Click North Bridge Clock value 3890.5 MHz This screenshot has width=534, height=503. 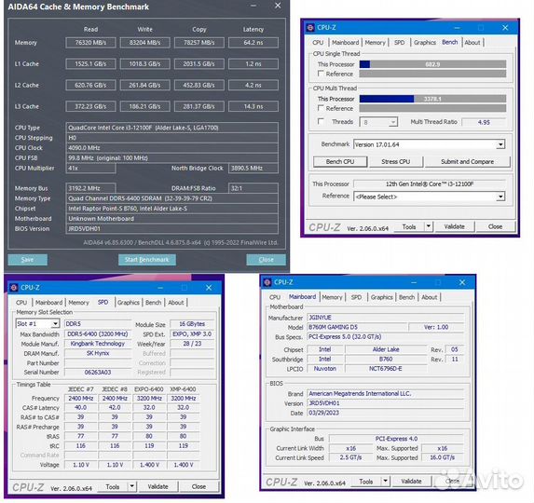click(x=253, y=168)
